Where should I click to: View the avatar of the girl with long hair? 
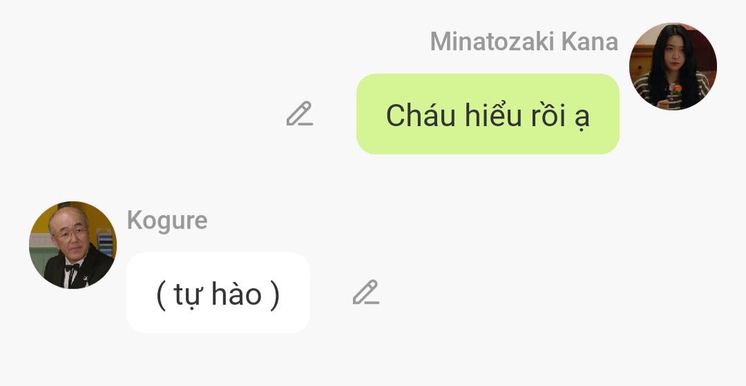(673, 66)
